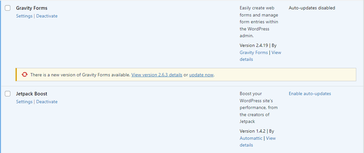364x153 pixels.
Task: Deactivate the Gravity Forms plugin
Action: (x=47, y=16)
